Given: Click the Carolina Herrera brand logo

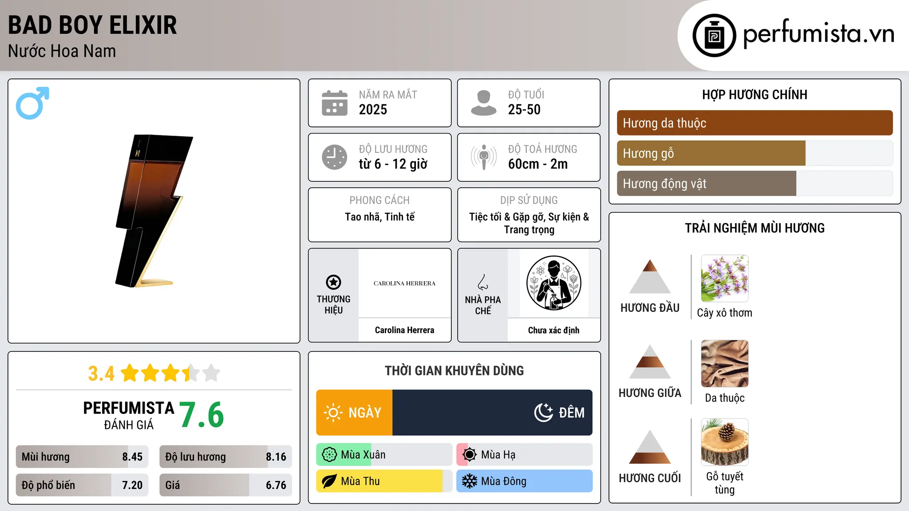Looking at the screenshot, I should coord(404,283).
